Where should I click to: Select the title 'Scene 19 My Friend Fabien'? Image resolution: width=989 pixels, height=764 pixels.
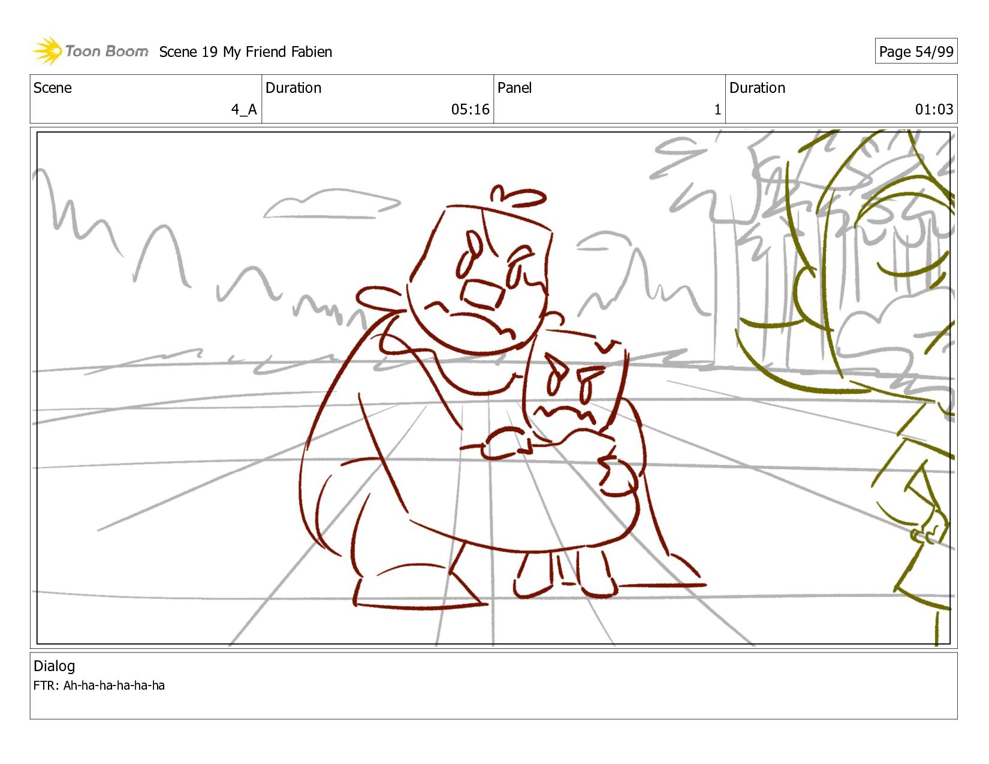(x=246, y=52)
